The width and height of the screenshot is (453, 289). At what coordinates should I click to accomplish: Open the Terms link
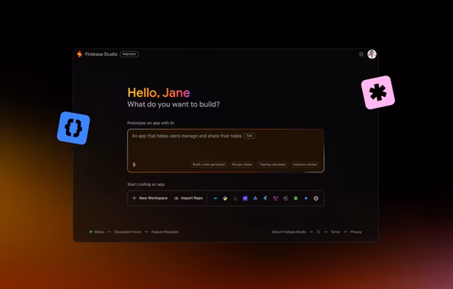tap(336, 232)
